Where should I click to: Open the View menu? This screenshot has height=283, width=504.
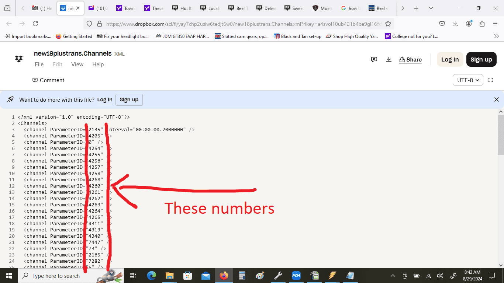[77, 64]
